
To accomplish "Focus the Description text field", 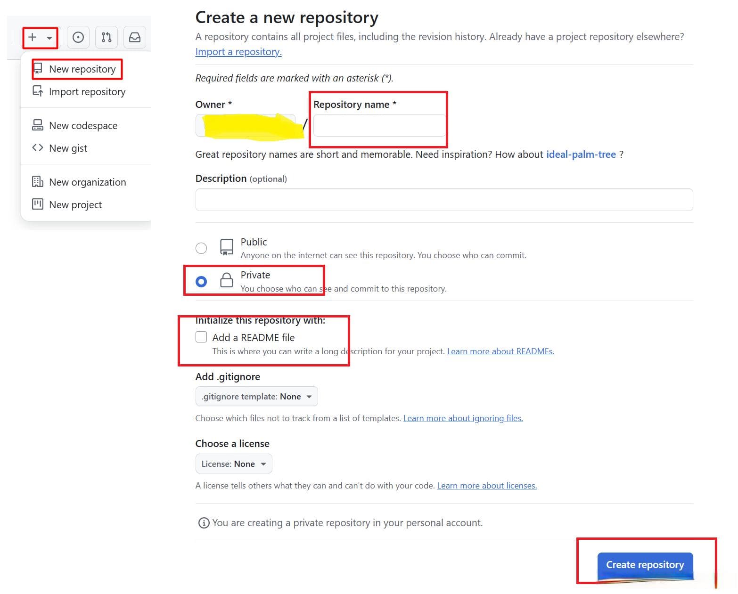I will tap(444, 200).
